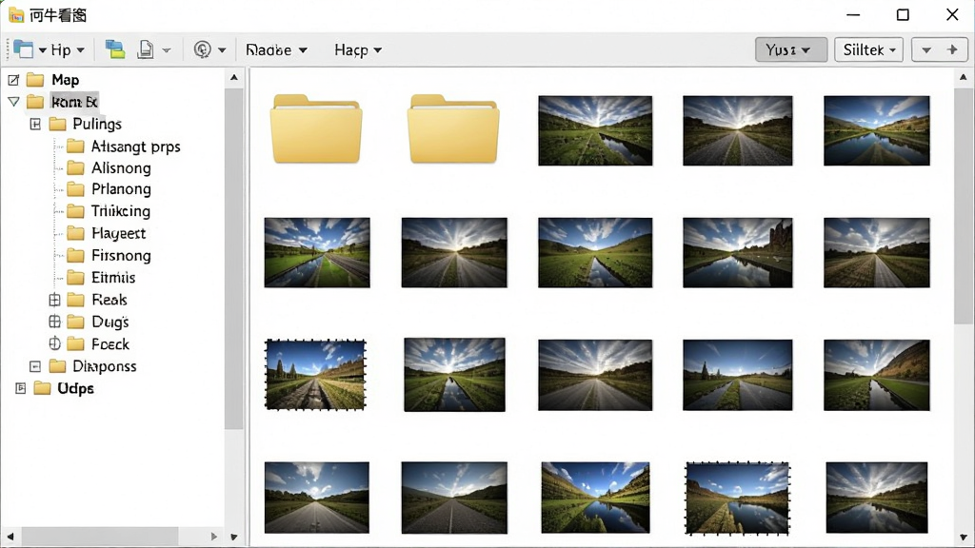
Task: Expand the Udps tree node
Action: pos(21,388)
